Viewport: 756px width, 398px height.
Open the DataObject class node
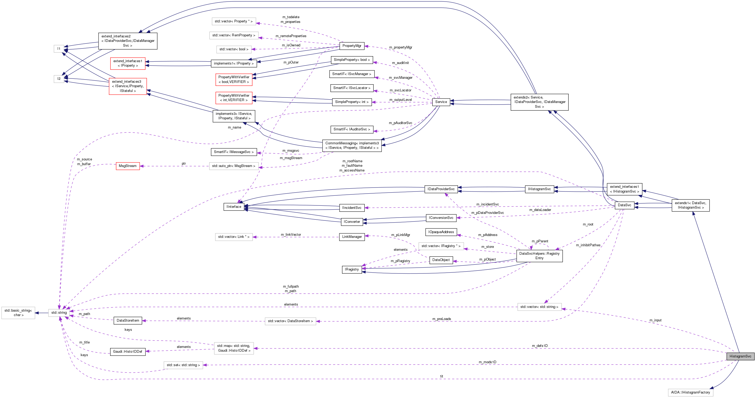[x=441, y=260]
